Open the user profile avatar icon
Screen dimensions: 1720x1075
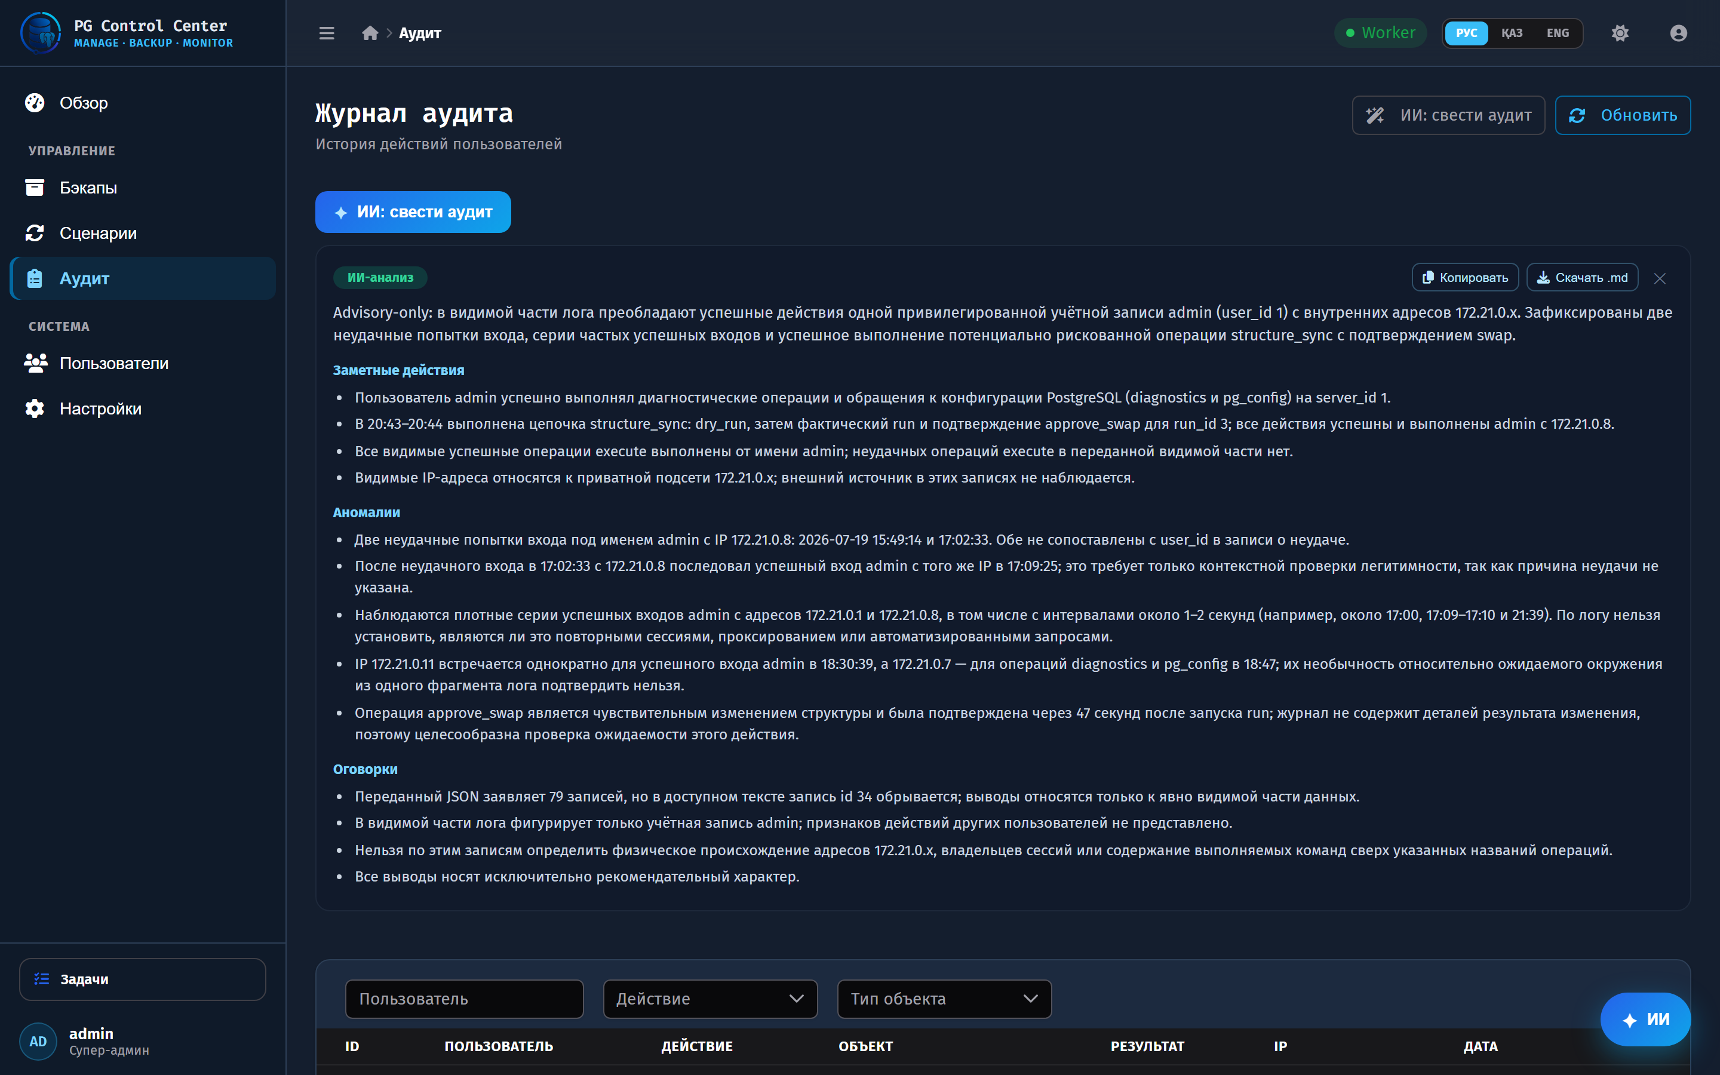click(x=1679, y=33)
